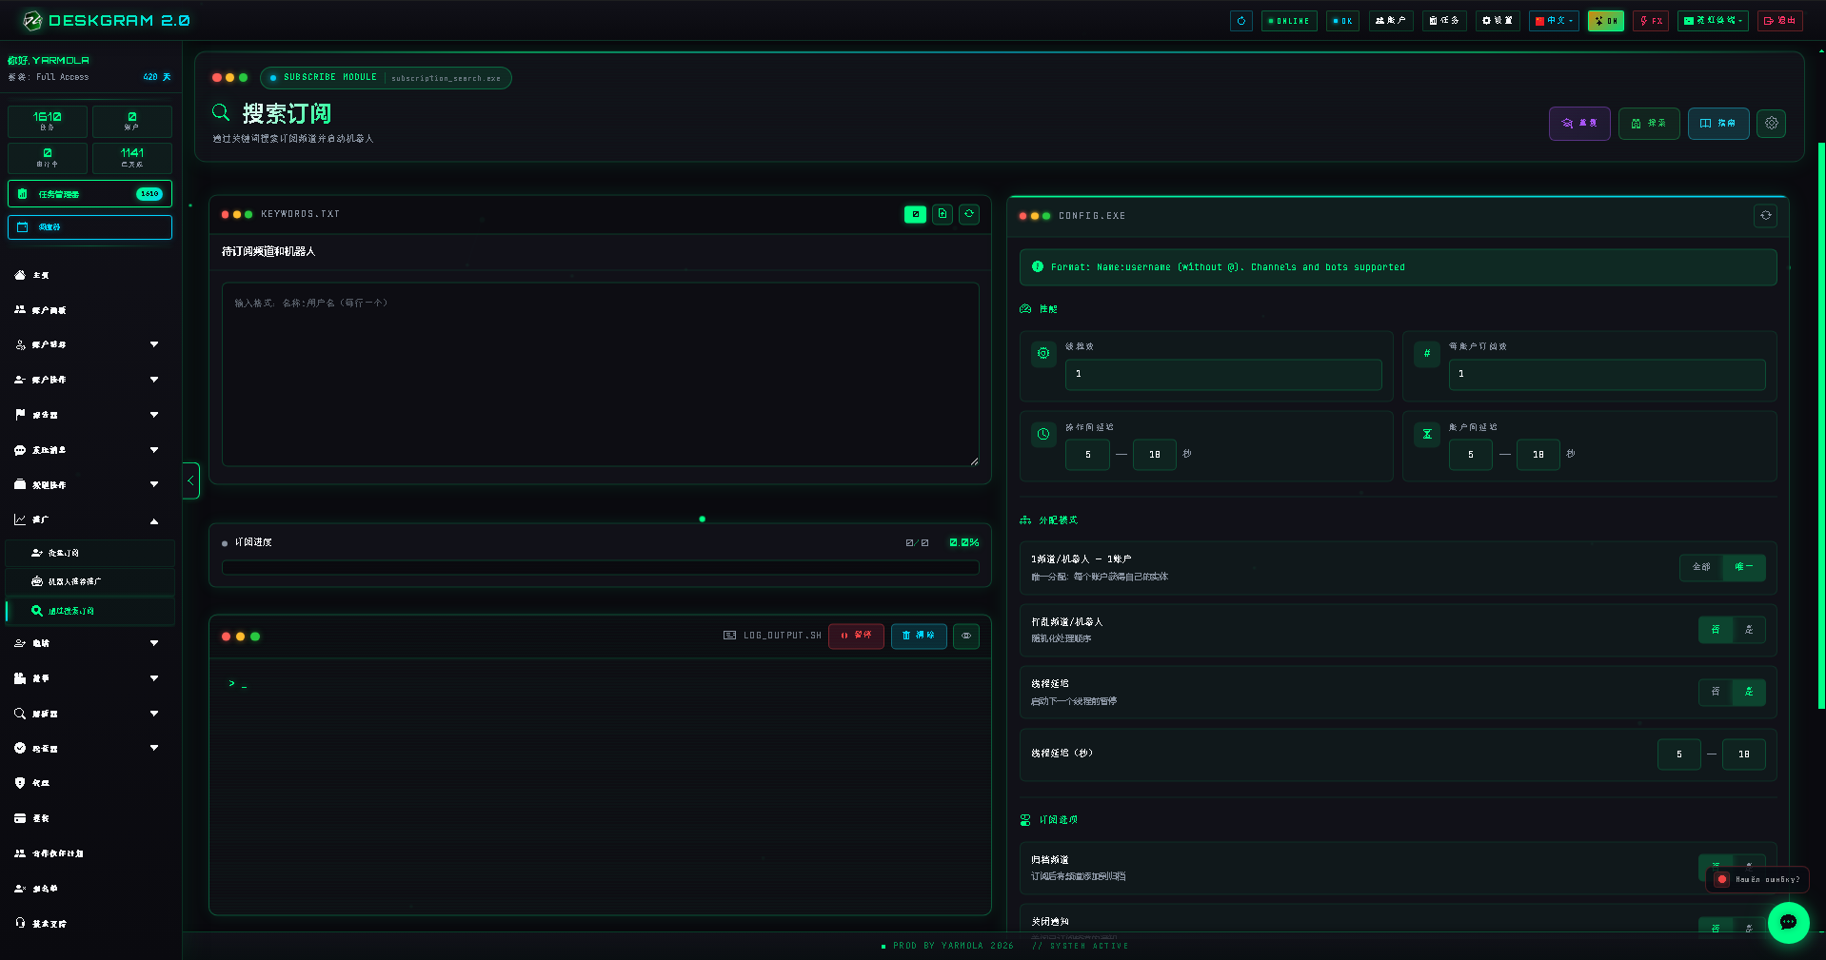Click the keywords textarea under 待订阅频道和机器人
Screen dimensions: 1826x960
(600, 375)
